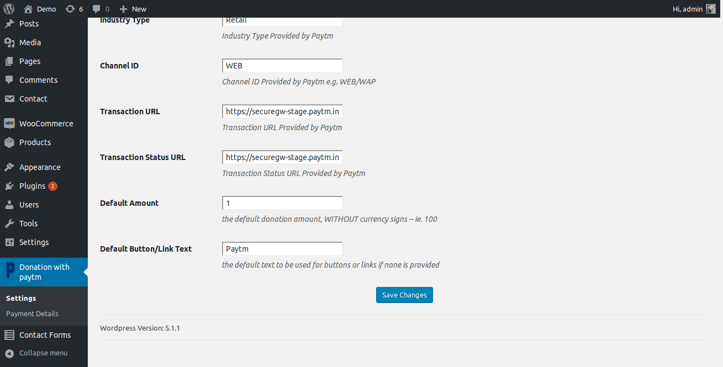This screenshot has height=367, width=723.
Task: Focus the Default Amount field
Action: (x=282, y=203)
